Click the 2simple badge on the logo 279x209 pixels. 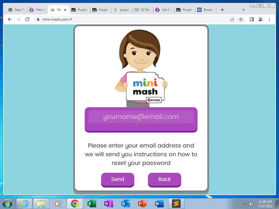coord(154,100)
